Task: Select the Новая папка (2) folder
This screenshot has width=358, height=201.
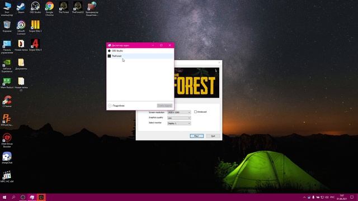Action: coord(21,84)
